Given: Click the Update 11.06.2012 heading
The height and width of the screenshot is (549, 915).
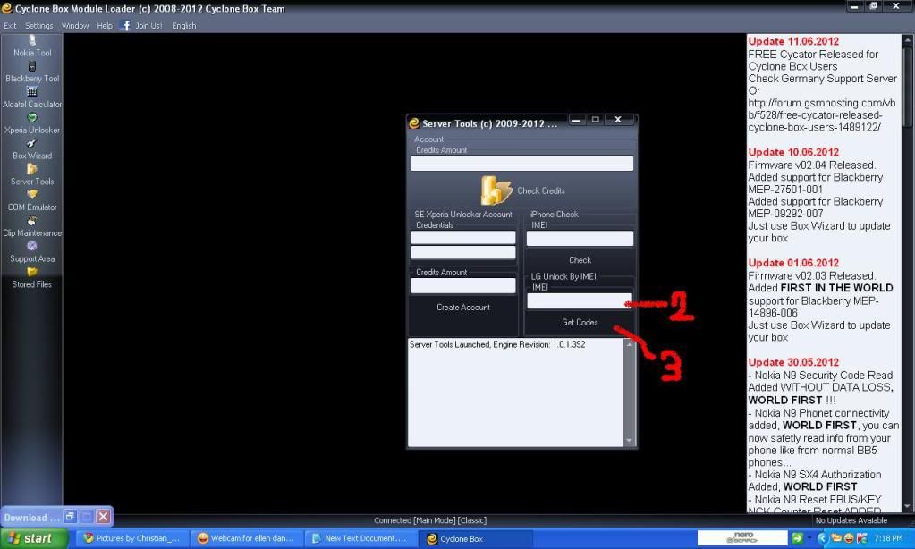Looking at the screenshot, I should [x=793, y=41].
